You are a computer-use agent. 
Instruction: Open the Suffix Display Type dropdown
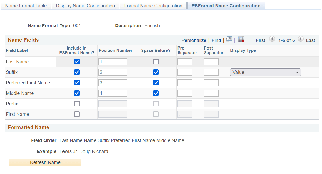[265, 72]
